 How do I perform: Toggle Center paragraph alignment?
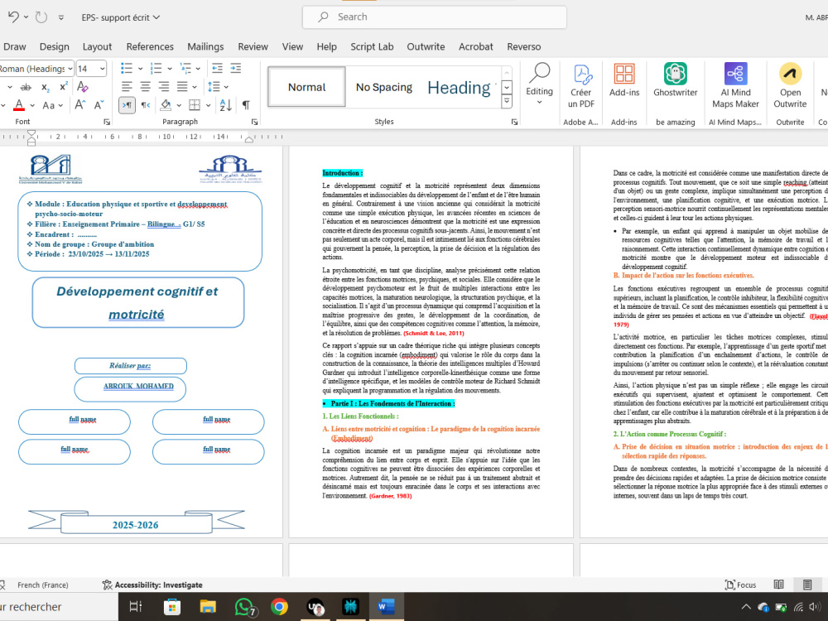pos(145,87)
